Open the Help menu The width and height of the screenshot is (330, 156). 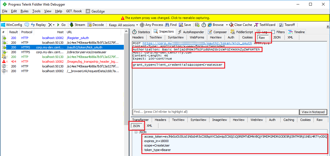[59, 11]
